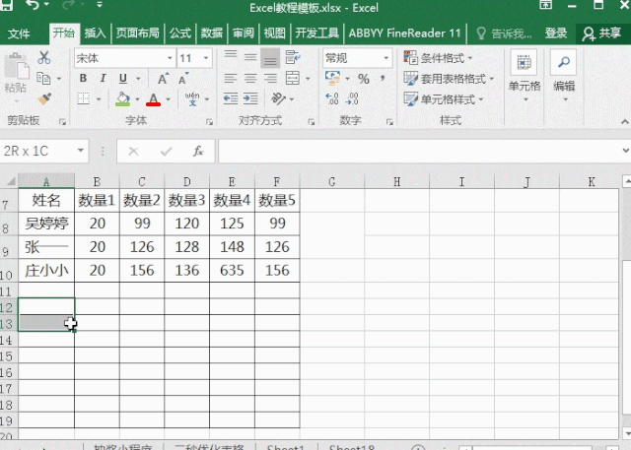This screenshot has height=450, width=631.
Task: Toggle wrap text button
Action: point(293,58)
